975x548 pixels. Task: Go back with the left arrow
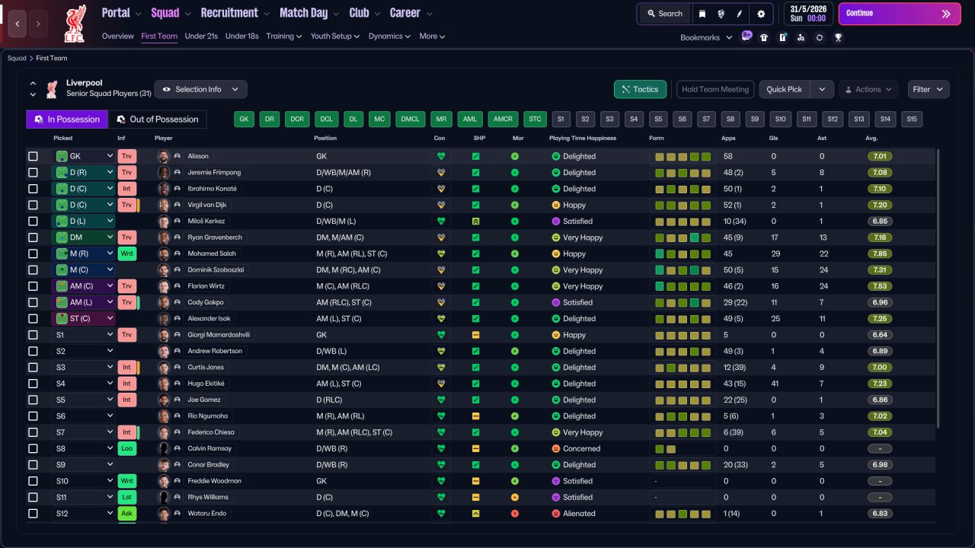[18, 24]
